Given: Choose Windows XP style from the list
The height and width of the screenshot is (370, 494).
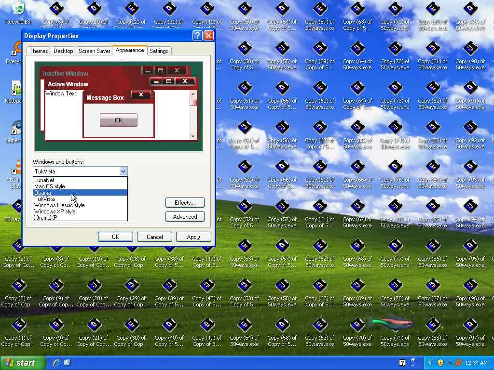Looking at the screenshot, I should (81, 211).
